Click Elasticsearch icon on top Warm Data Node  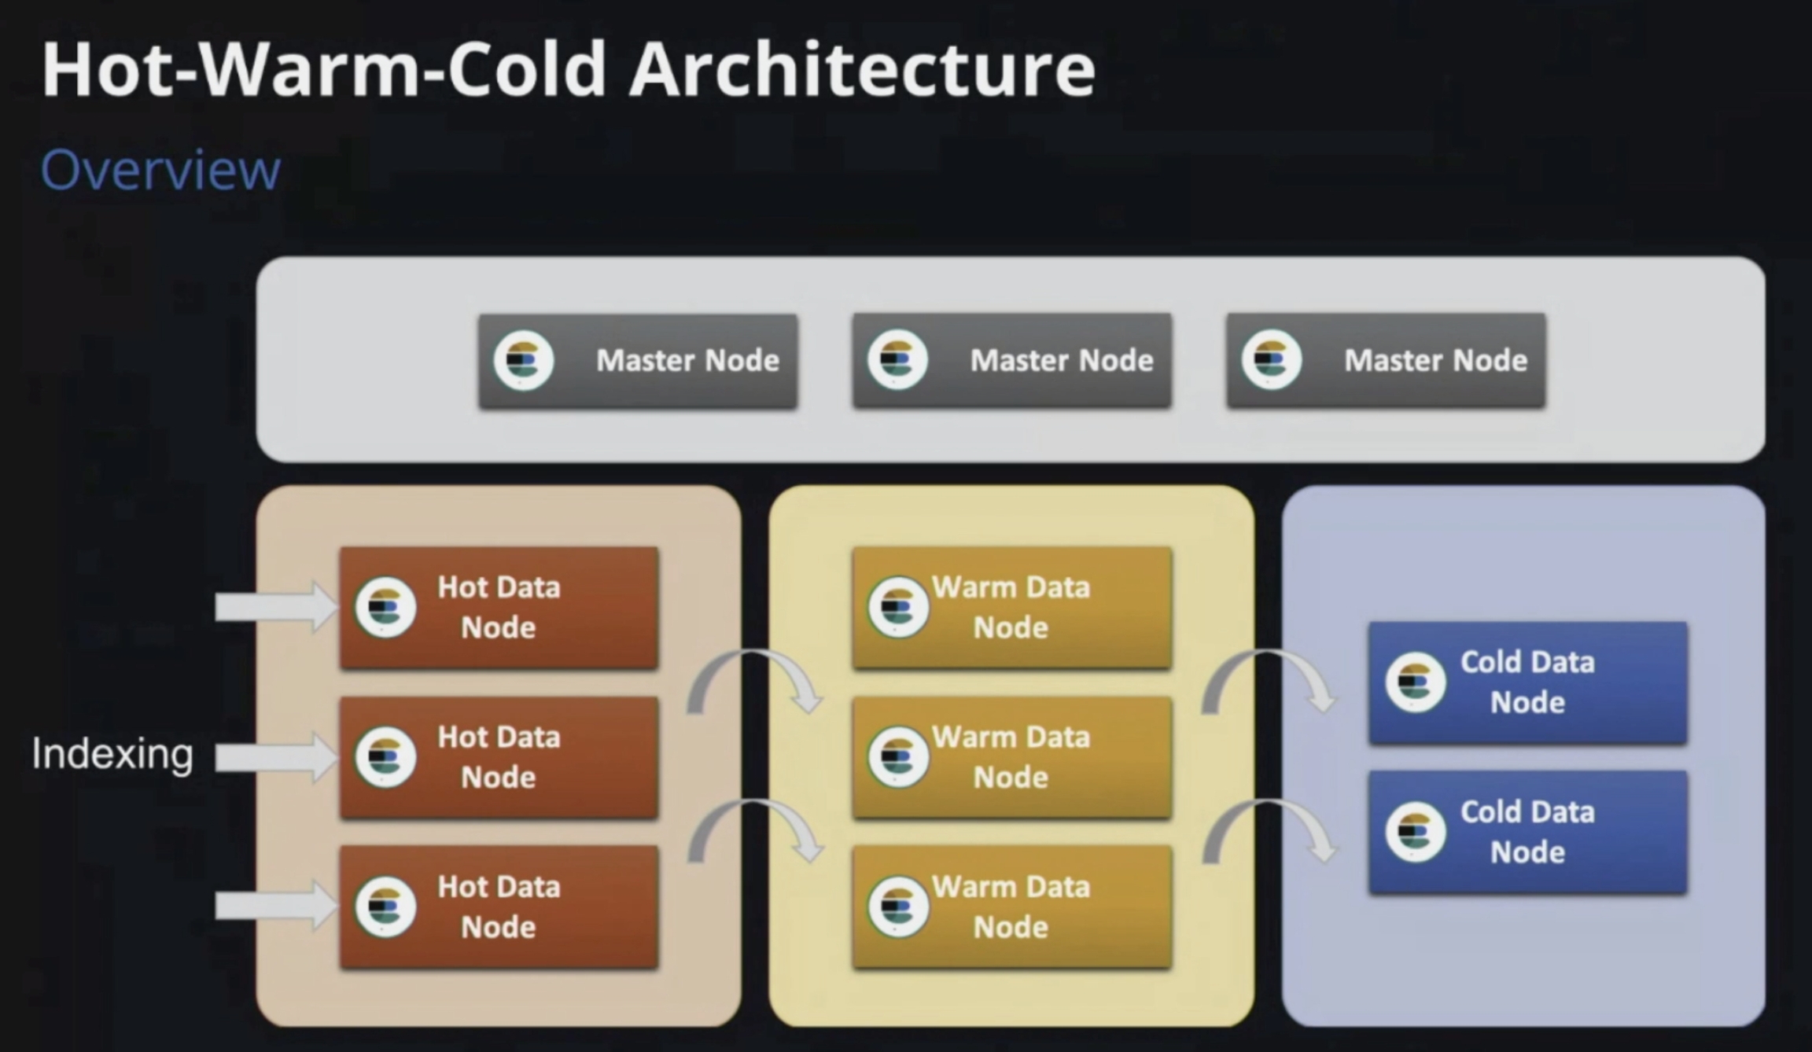pyautogui.click(x=897, y=607)
